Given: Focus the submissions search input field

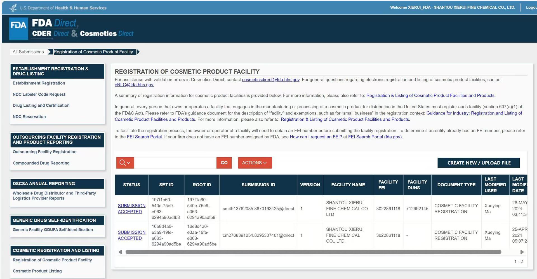Looking at the screenshot, I should click(x=175, y=163).
